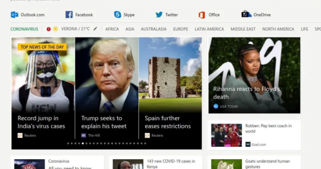Click Reuters logo under Spain story
Image resolution: width=321 pixels, height=169 pixels.
(147, 135)
